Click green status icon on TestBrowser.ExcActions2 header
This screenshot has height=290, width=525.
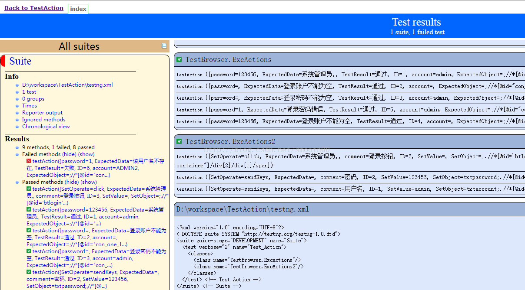179,141
